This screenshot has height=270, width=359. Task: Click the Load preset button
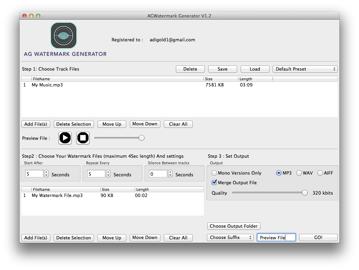pos(255,69)
